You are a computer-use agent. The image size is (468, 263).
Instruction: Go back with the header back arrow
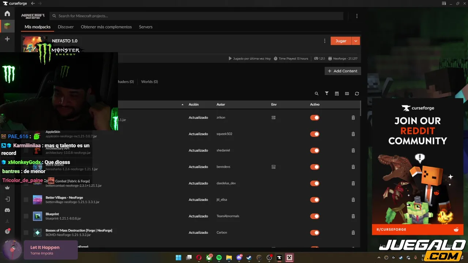click(33, 3)
